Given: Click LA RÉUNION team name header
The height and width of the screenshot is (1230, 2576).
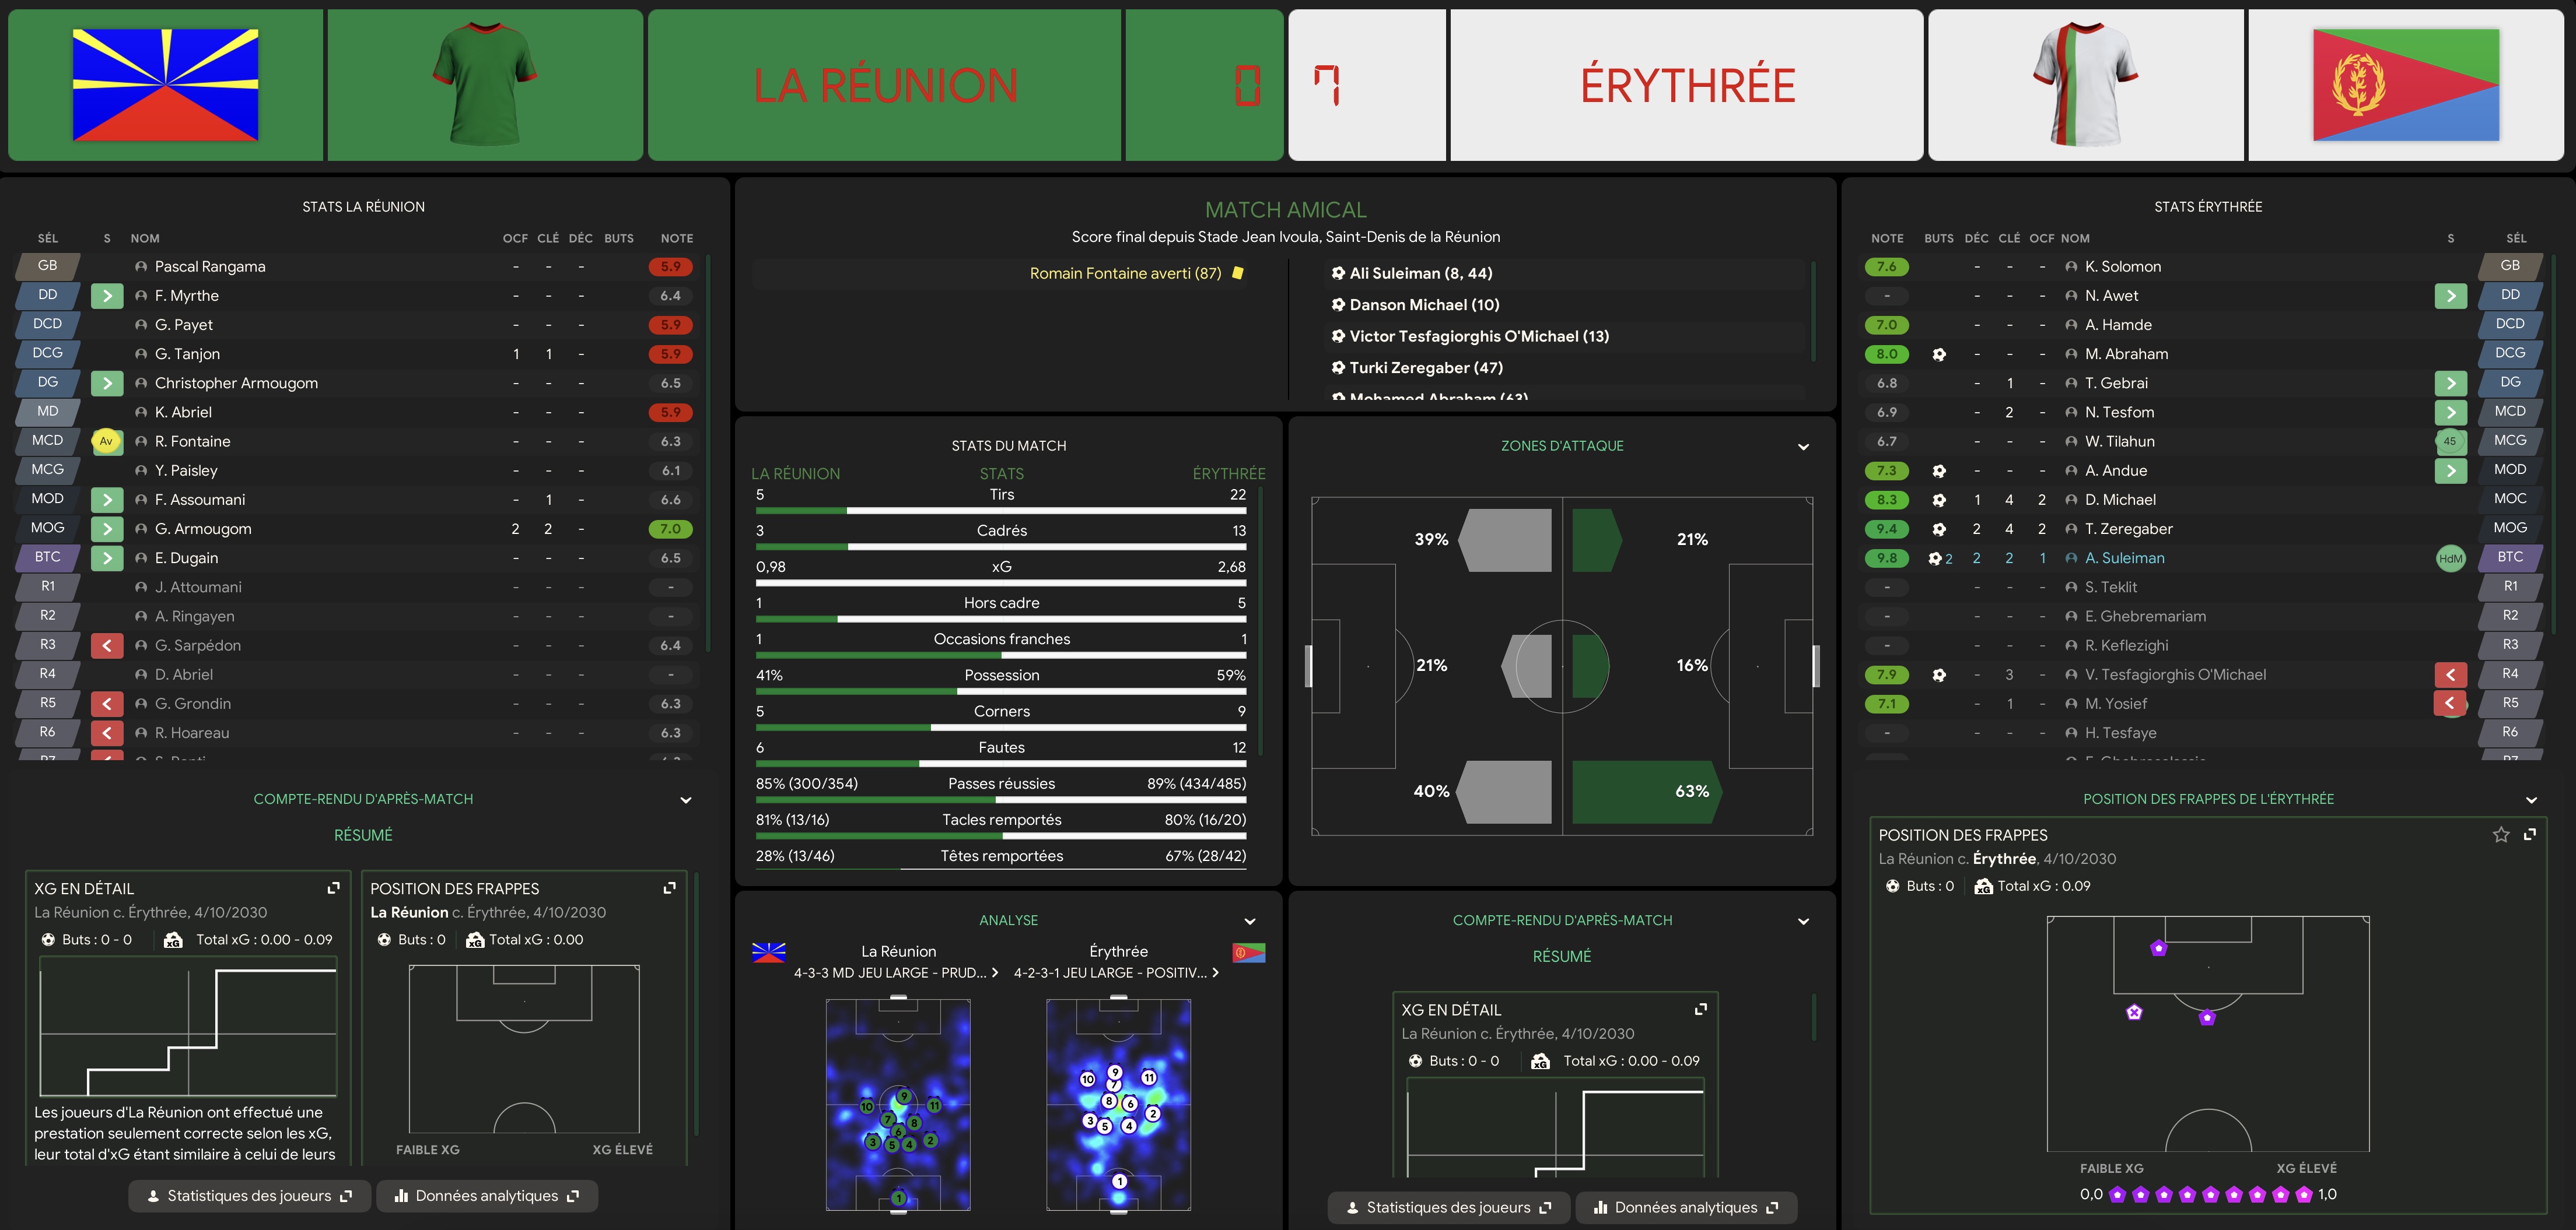Looking at the screenshot, I should 885,85.
